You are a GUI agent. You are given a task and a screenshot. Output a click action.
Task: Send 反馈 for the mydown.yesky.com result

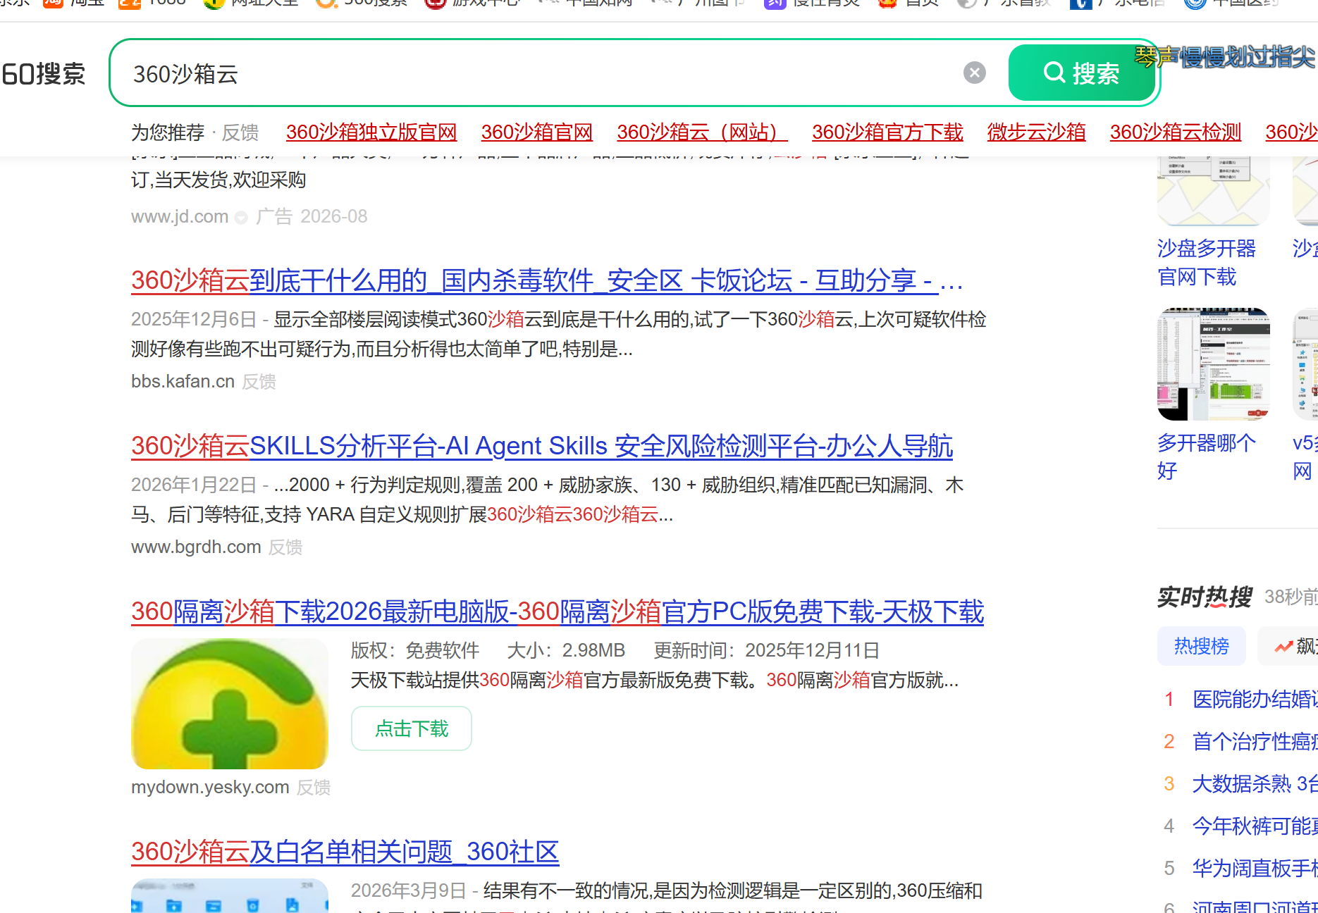point(314,787)
